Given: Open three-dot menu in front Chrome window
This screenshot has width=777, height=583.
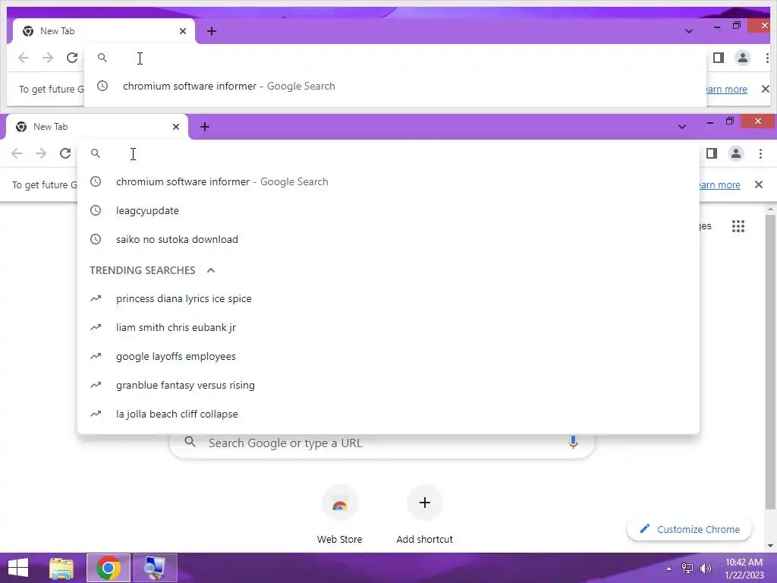Looking at the screenshot, I should tap(760, 153).
